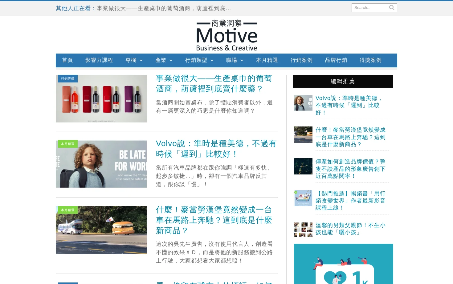Screen dimensions: 453x284
Task: Open 得獎案例 in the navigation bar
Action: [370, 60]
